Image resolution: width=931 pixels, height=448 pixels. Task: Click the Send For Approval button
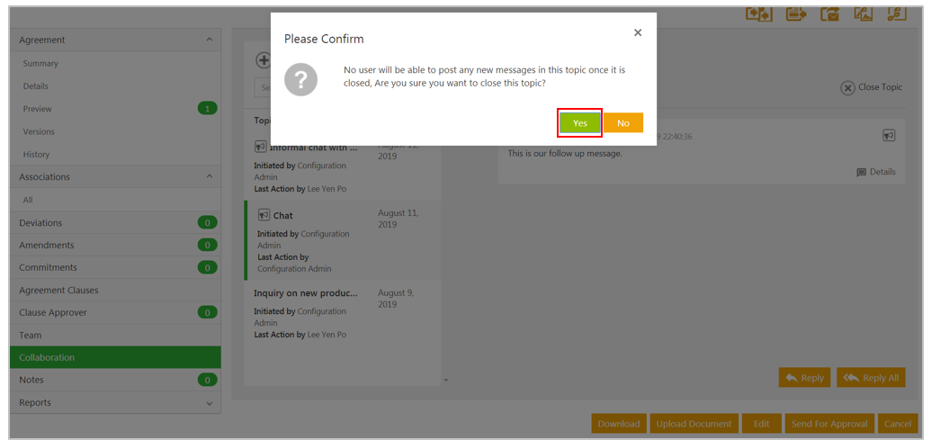click(x=828, y=424)
